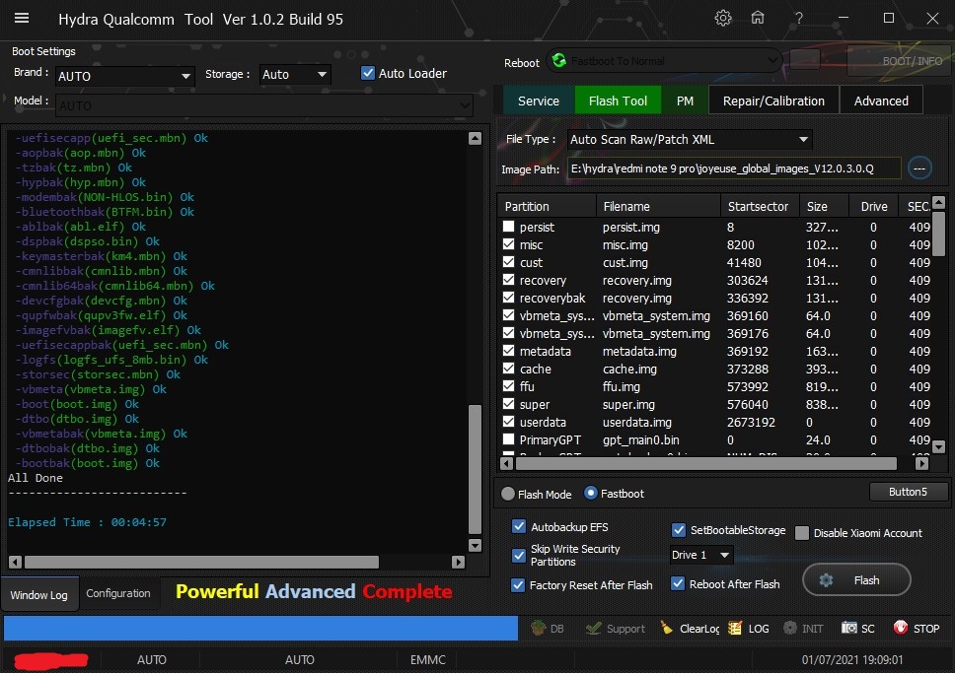Open the File Type dropdown
This screenshot has width=955, height=673.
[689, 139]
